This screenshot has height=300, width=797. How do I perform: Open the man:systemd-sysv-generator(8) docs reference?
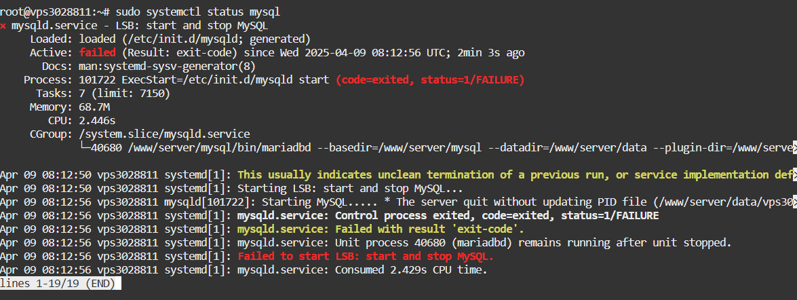167,66
